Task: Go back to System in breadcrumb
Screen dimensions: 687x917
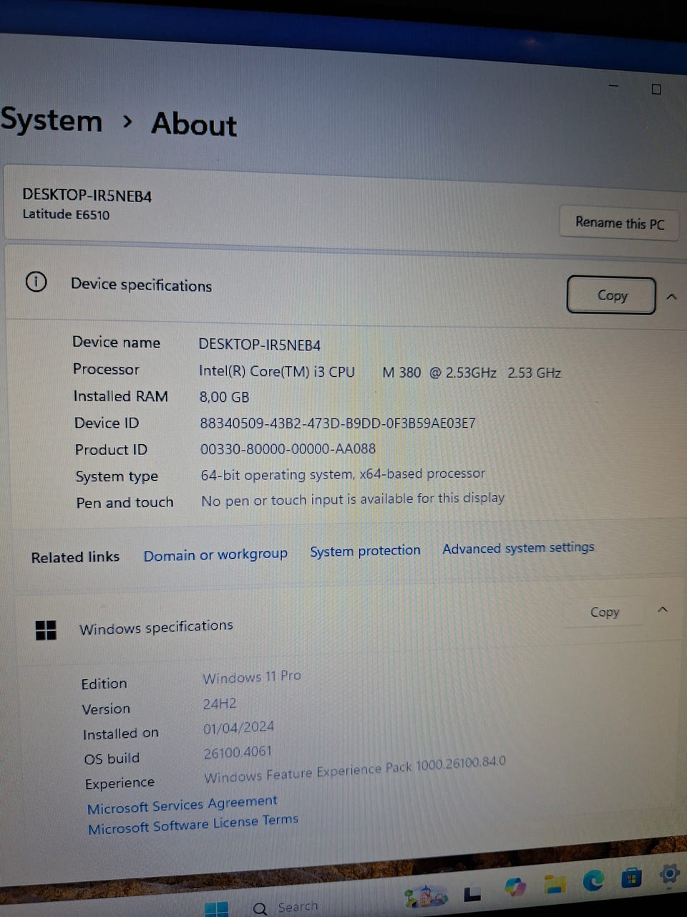Action: tap(51, 120)
